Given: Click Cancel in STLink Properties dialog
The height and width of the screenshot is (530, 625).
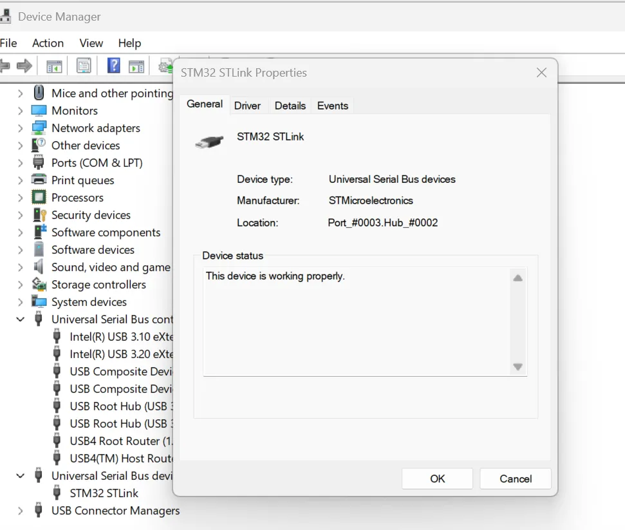Looking at the screenshot, I should tap(516, 478).
